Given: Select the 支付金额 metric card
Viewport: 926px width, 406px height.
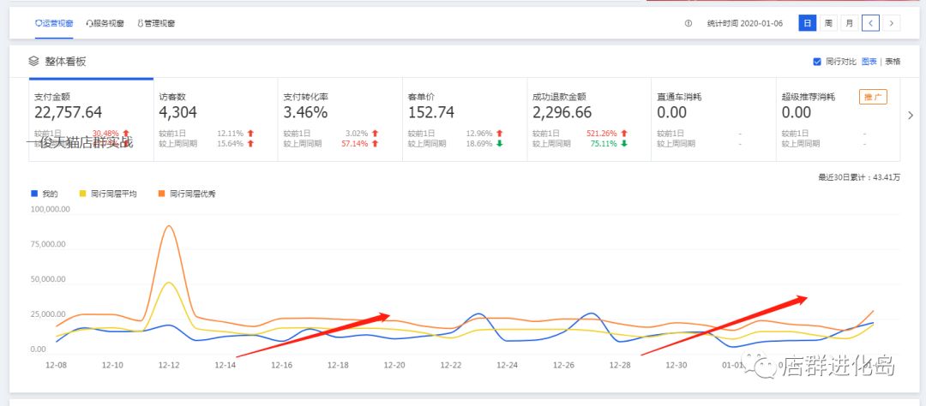Looking at the screenshot, I should (x=91, y=120).
